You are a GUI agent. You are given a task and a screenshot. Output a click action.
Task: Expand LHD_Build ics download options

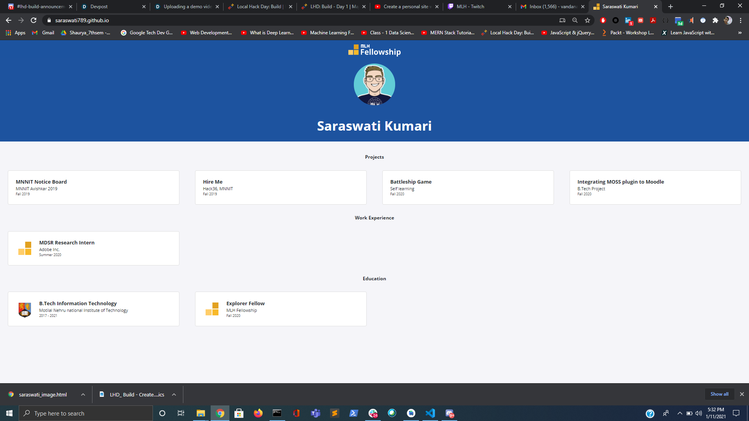[x=174, y=394]
